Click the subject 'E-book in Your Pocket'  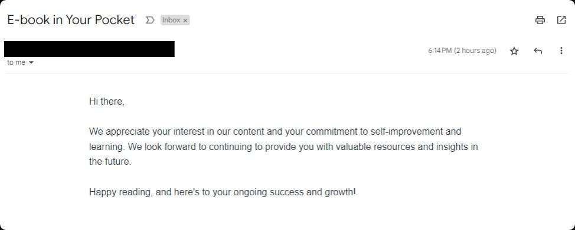(71, 20)
